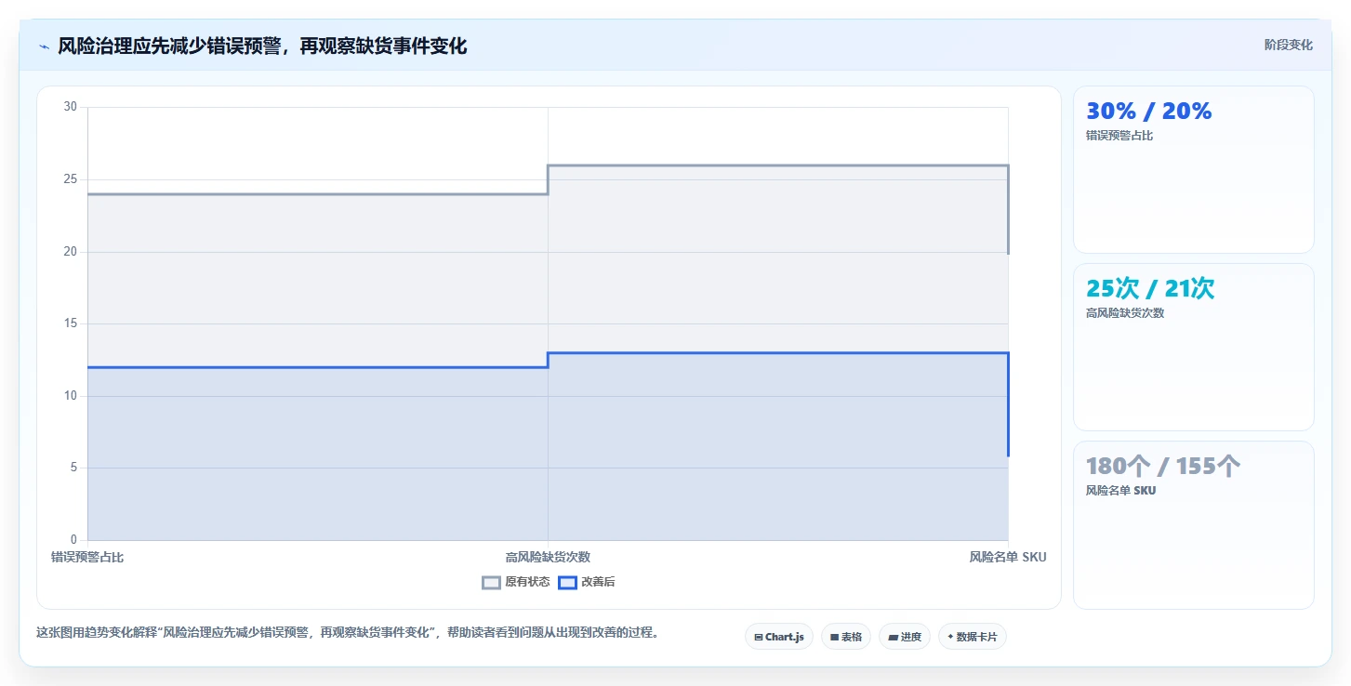Click the 数据卡片 tag chip
The image size is (1351, 686).
tap(972, 637)
